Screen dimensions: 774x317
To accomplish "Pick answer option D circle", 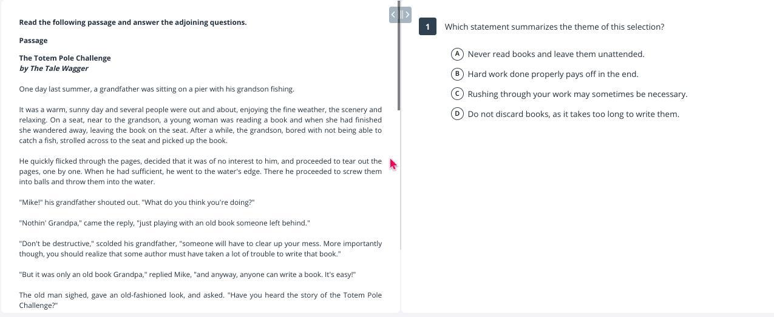I will [x=457, y=114].
